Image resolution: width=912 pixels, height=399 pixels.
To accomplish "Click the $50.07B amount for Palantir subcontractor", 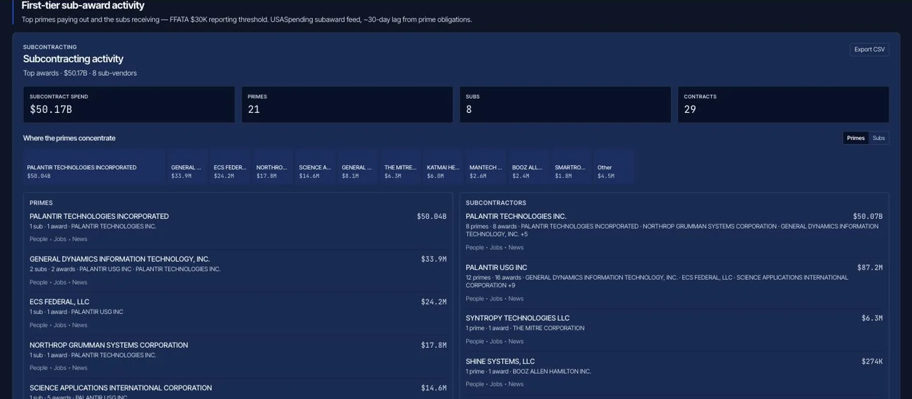I will pyautogui.click(x=868, y=217).
